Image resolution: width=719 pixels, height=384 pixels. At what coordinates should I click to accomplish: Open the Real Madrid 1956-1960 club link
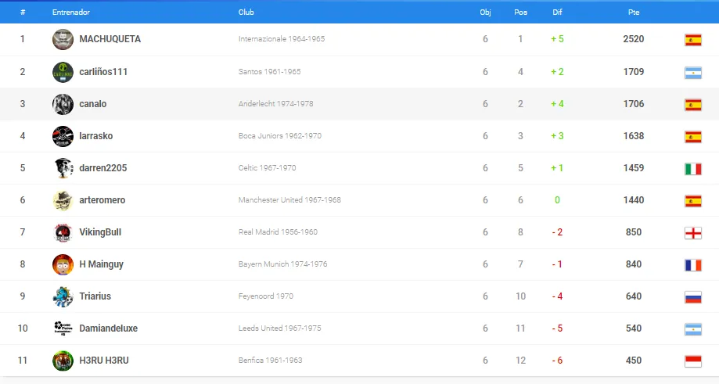pos(278,231)
